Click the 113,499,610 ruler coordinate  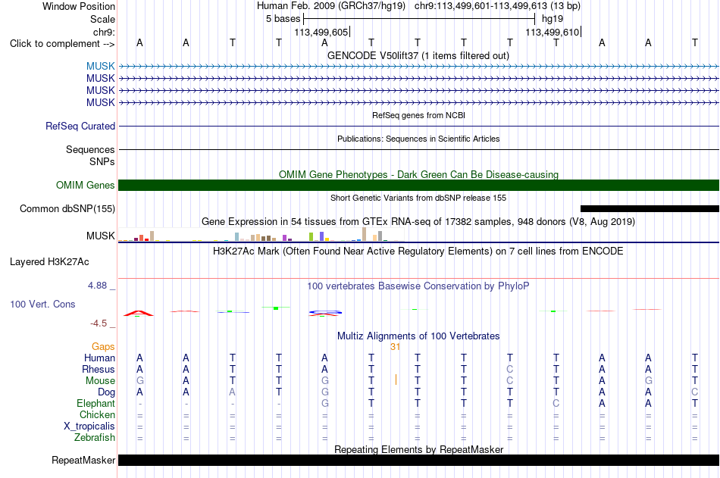tap(553, 32)
